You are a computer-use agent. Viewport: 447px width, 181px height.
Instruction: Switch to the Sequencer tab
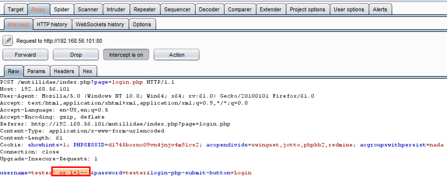tap(177, 9)
